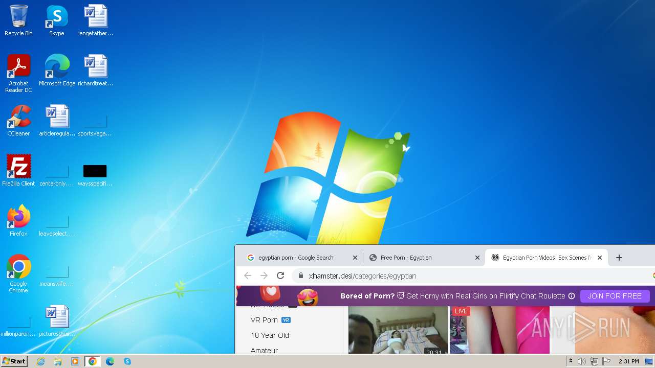This screenshot has width=655, height=368.
Task: Launch CCleaner from the desktop
Action: (18, 120)
